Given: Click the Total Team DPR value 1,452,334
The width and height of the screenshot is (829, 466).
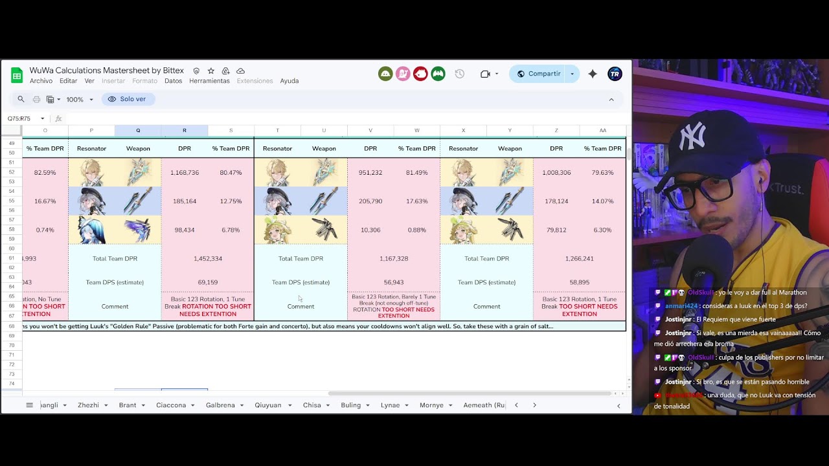Looking at the screenshot, I should 208,258.
